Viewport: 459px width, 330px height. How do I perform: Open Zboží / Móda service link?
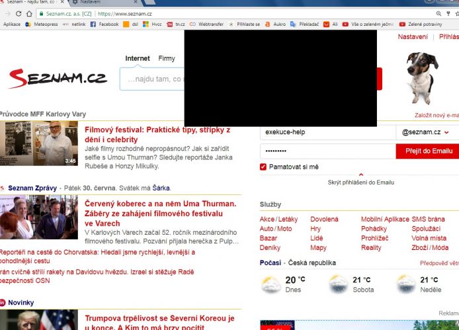(x=430, y=248)
